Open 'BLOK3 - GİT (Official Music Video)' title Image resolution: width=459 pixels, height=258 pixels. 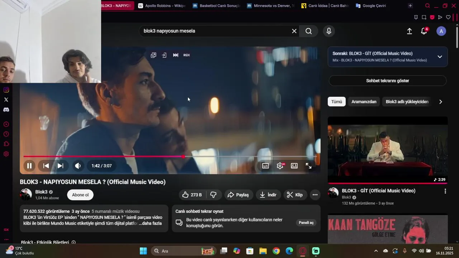coord(379,191)
